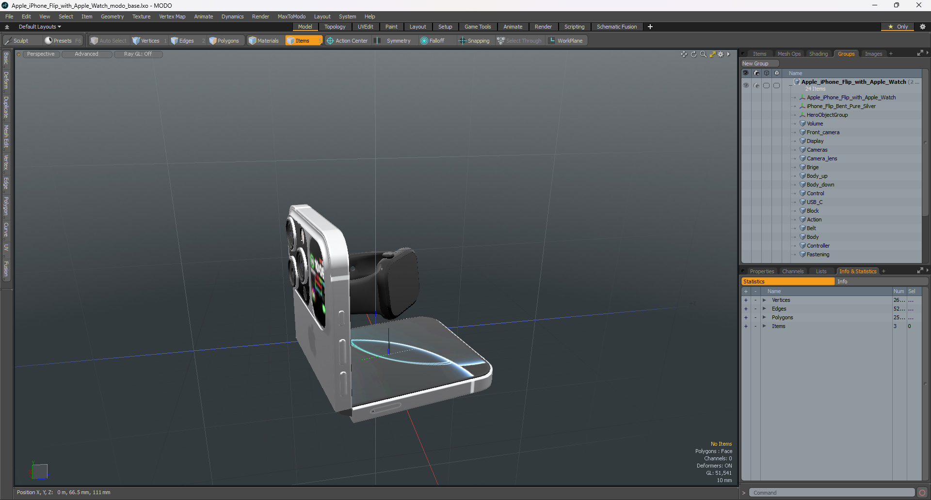Maximize the viewport with the orange arrows icon
This screenshot has width=931, height=500.
712,54
